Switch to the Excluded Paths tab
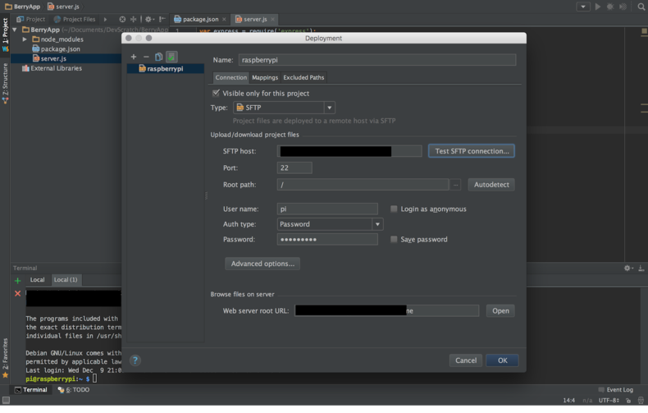Image resolution: width=648 pixels, height=413 pixels. click(x=303, y=77)
